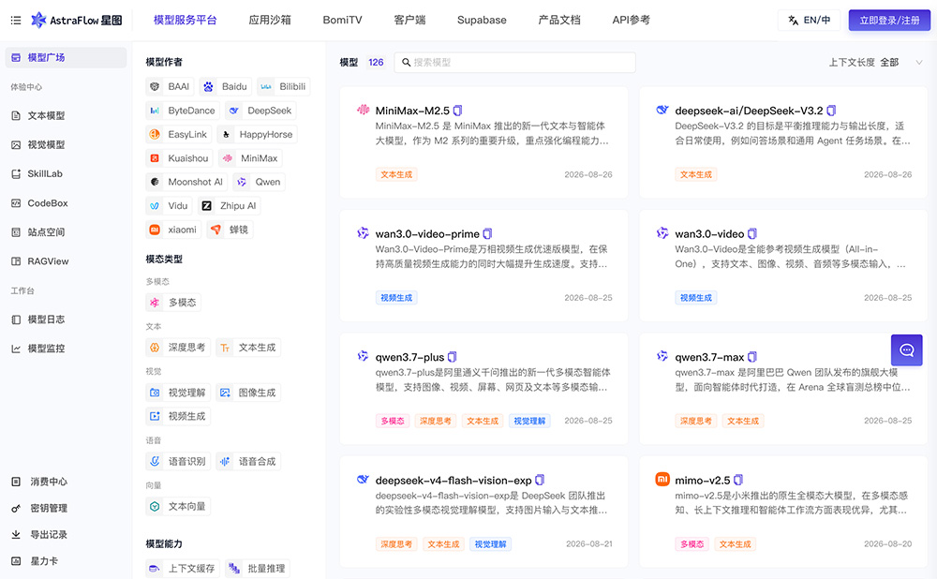Click the Xiaomi logo on mimo-v2.5 card
Viewport: 937px width, 579px height.
(x=662, y=479)
